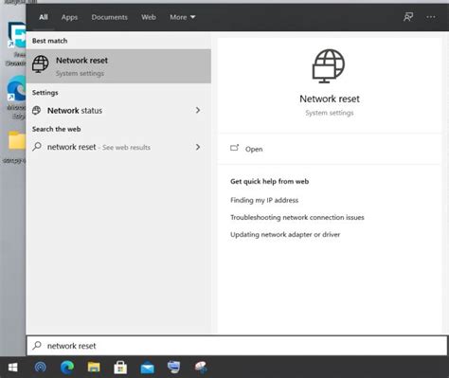The width and height of the screenshot is (449, 378).
Task: Switch to the Apps tab
Action: tap(69, 17)
